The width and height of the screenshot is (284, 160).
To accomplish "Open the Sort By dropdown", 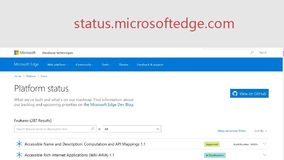I will point(261,131).
